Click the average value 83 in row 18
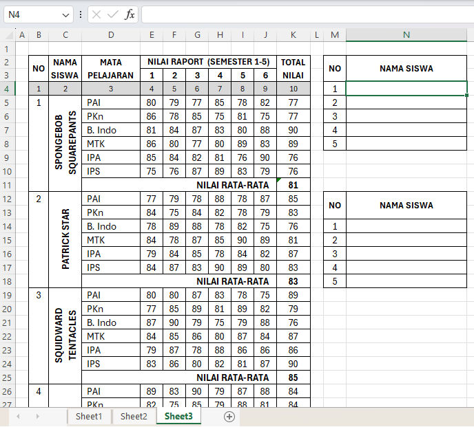This screenshot has width=474, height=427. point(293,281)
